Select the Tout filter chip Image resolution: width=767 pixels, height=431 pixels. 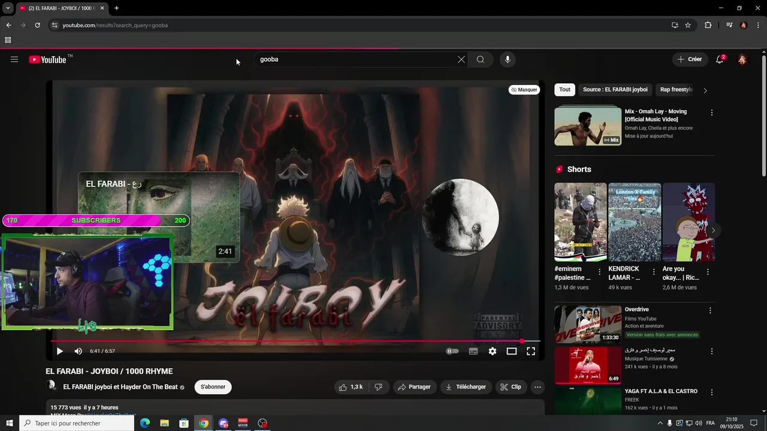(565, 90)
